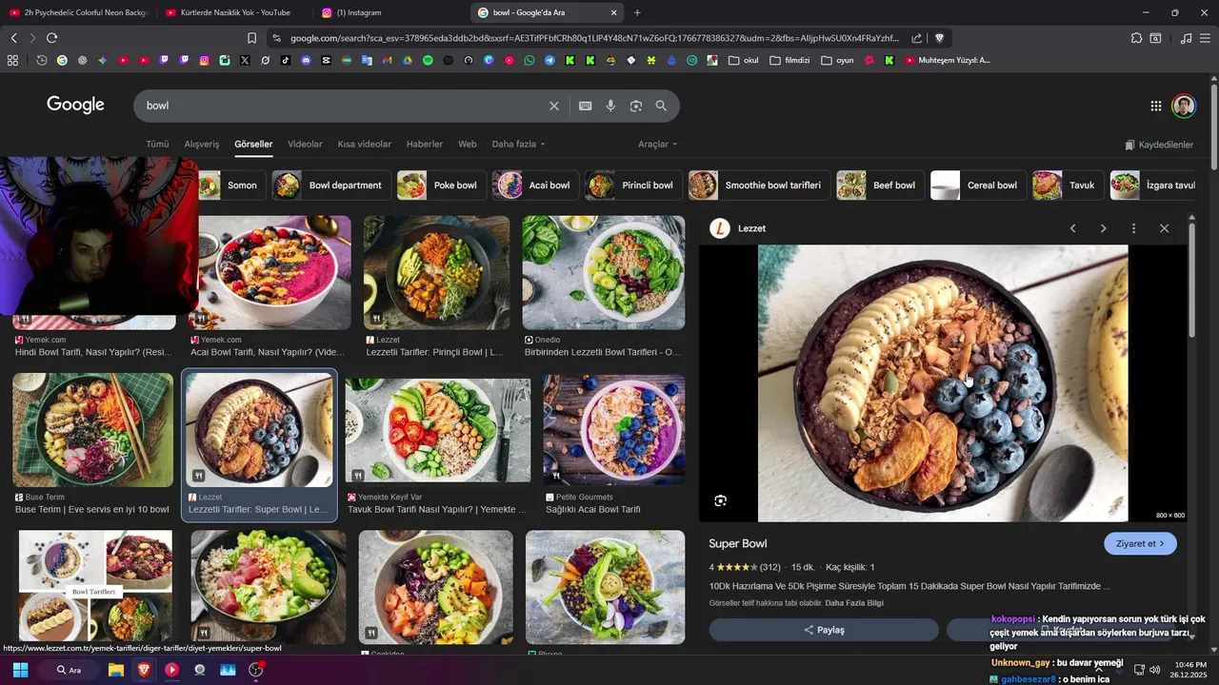Start voice search via microphone icon
Image resolution: width=1219 pixels, height=685 pixels.
pyautogui.click(x=610, y=106)
